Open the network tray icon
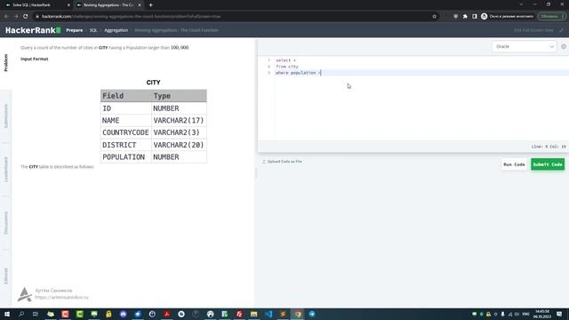Image resolution: width=569 pixels, height=320 pixels. tap(510, 314)
